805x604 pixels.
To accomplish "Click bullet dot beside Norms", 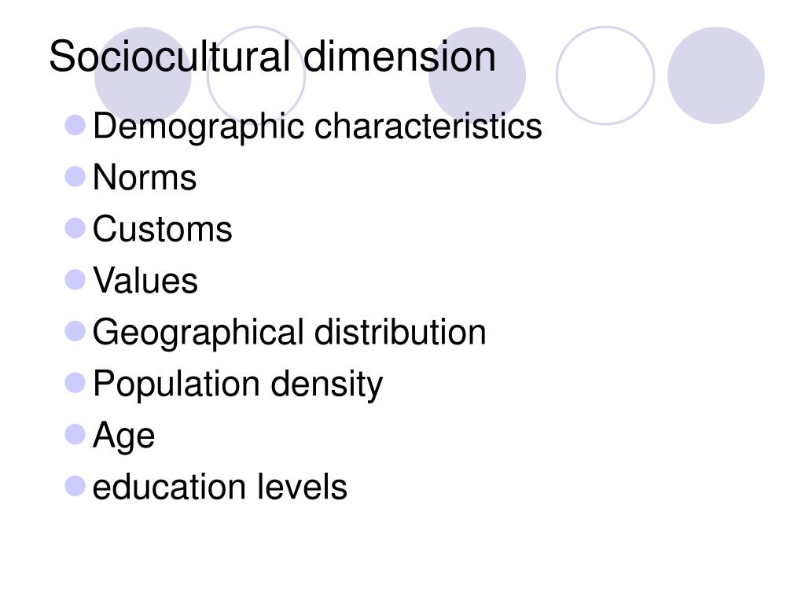I will pos(75,177).
